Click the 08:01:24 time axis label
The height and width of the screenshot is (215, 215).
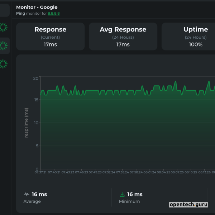click(x=150, y=172)
